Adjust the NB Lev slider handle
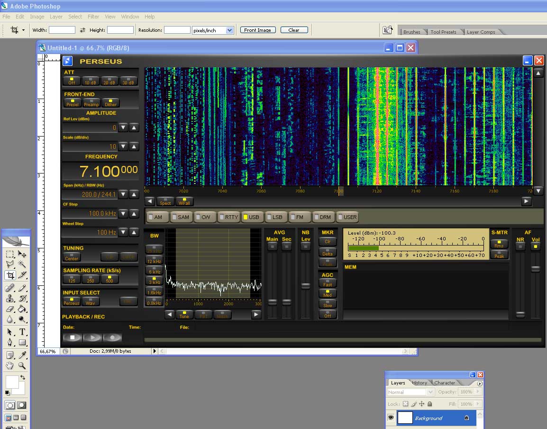547x429 pixels. [306, 286]
